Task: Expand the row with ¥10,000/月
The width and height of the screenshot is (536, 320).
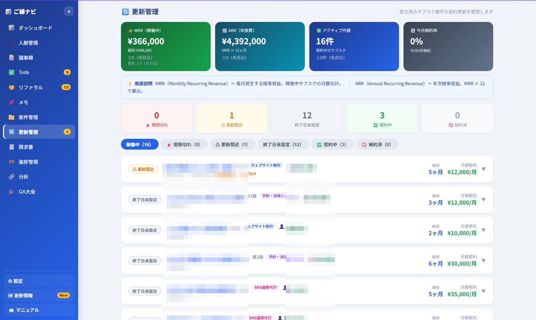Action: coord(483,230)
